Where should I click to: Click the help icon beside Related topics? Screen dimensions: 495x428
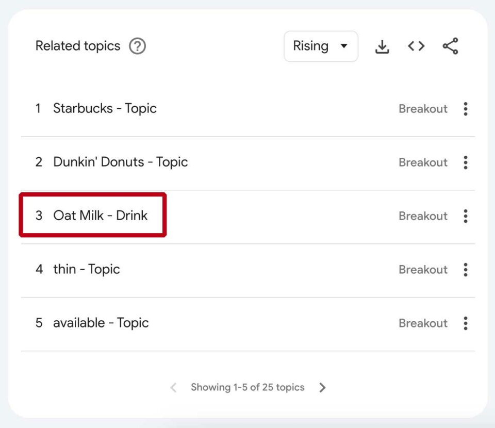pos(137,46)
